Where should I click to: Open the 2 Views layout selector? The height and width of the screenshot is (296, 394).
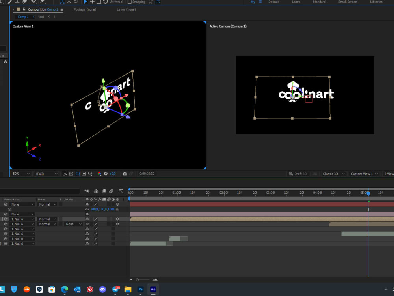(x=389, y=174)
